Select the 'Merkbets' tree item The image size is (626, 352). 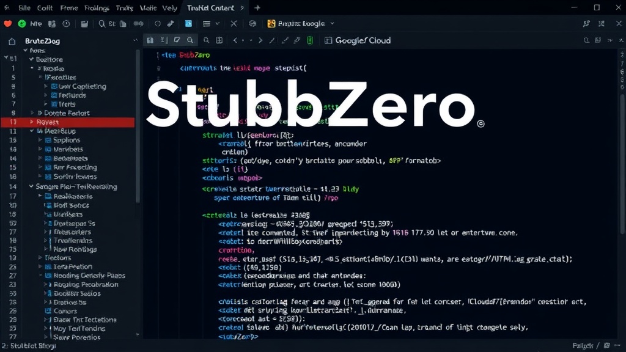coord(68,149)
